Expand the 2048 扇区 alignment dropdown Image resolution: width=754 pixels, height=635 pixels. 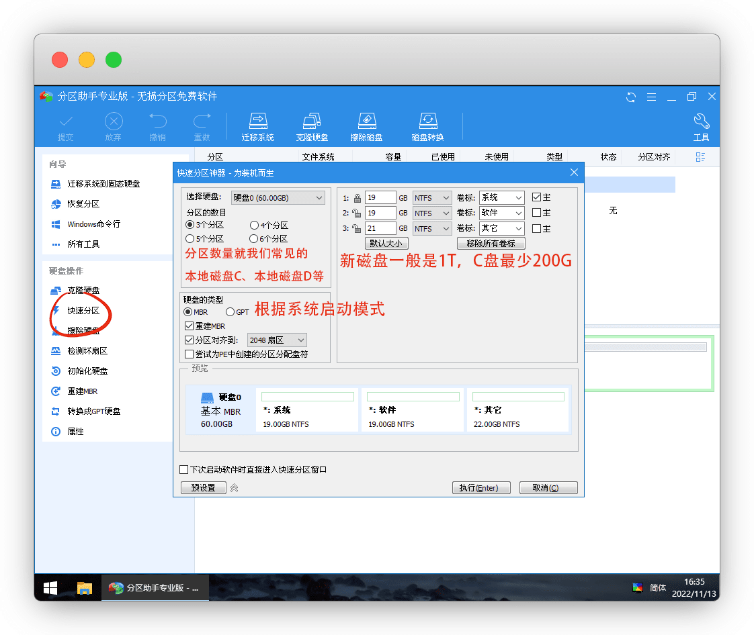pyautogui.click(x=277, y=340)
